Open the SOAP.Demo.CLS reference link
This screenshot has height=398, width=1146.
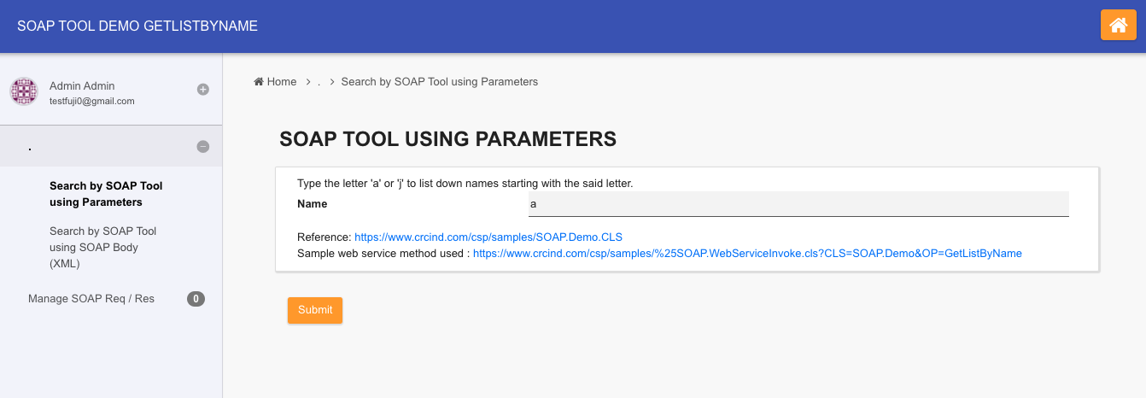(494, 237)
